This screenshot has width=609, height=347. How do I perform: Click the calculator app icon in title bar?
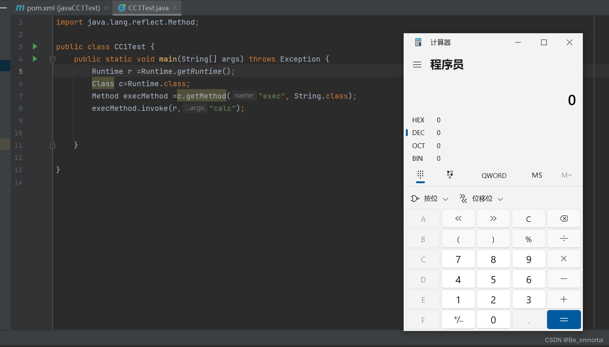point(418,42)
